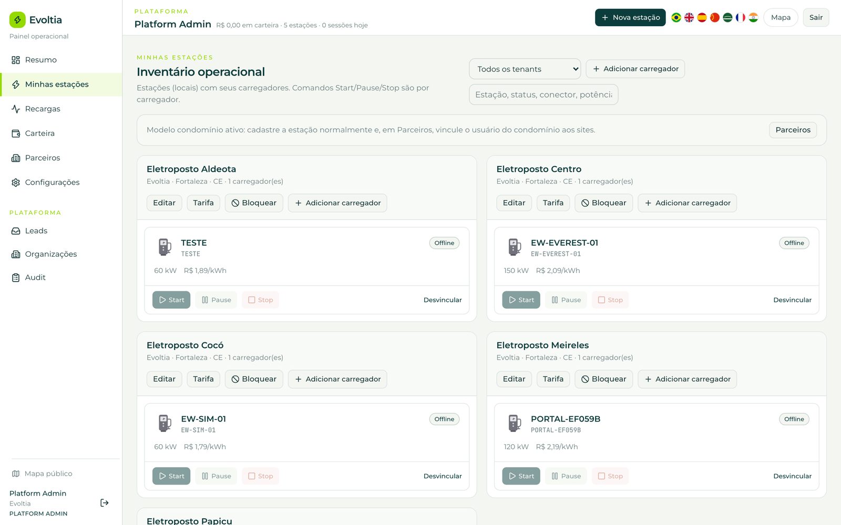Open the Mapa público link
The image size is (841, 525).
pos(42,474)
